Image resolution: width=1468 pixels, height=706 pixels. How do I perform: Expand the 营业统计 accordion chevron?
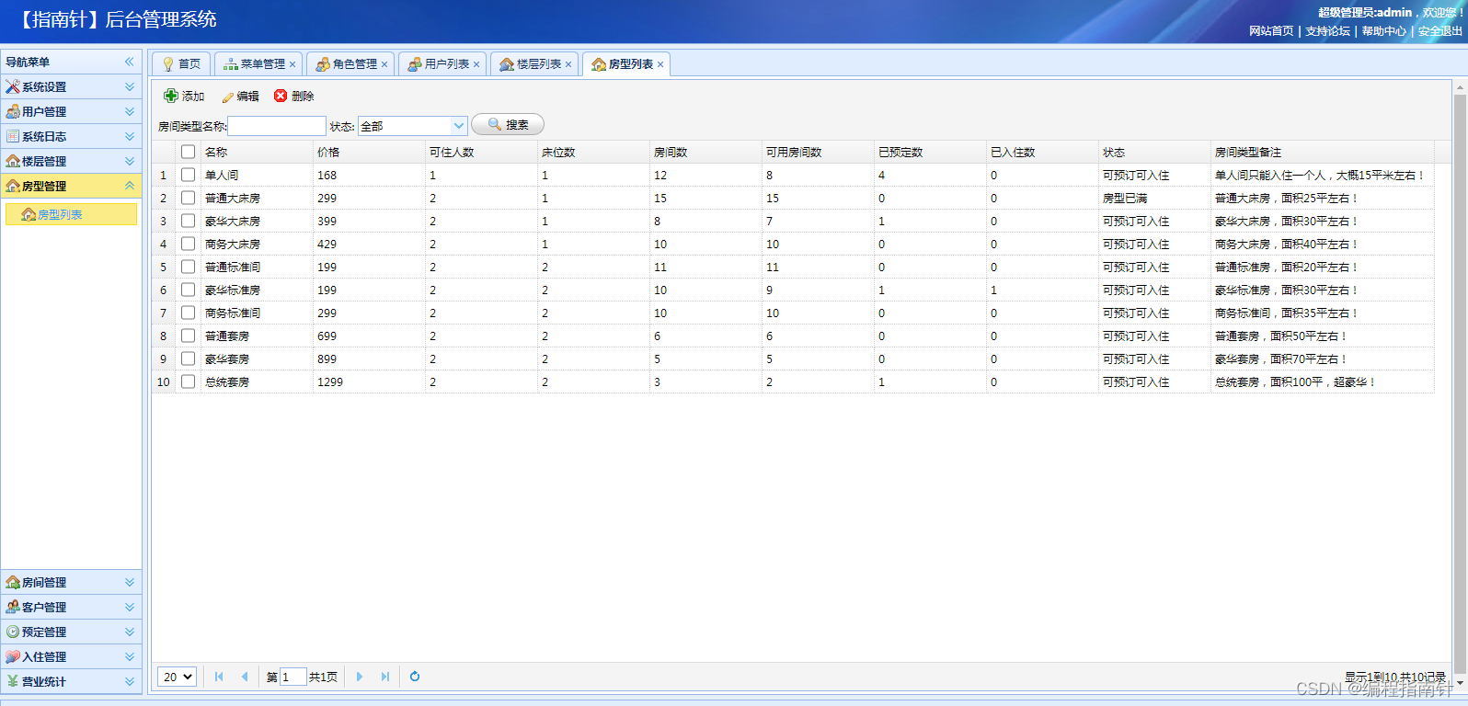[130, 681]
